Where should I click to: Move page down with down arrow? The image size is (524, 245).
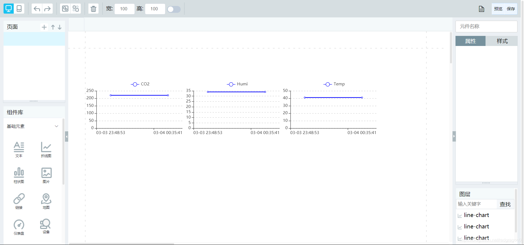coord(59,27)
